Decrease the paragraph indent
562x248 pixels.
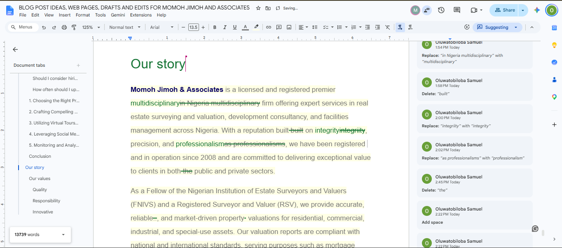pyautogui.click(x=368, y=27)
